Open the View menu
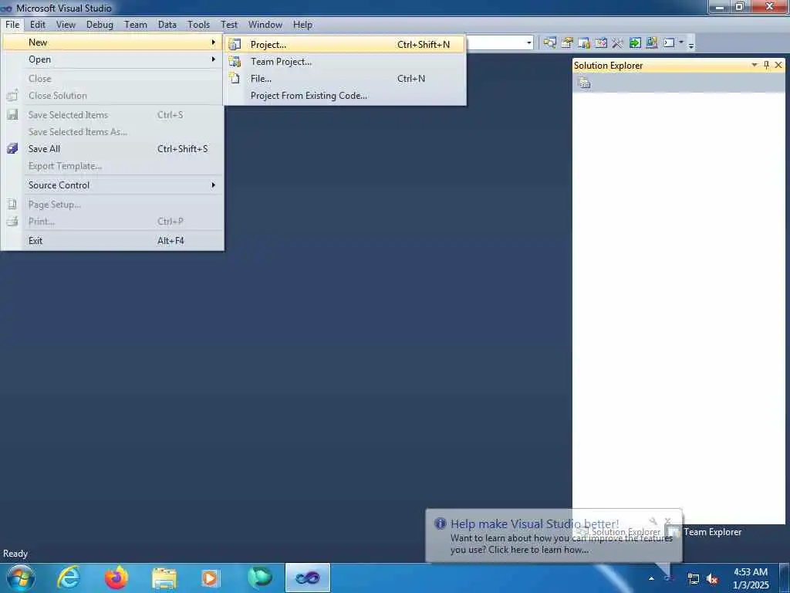The image size is (790, 593). pyautogui.click(x=66, y=25)
